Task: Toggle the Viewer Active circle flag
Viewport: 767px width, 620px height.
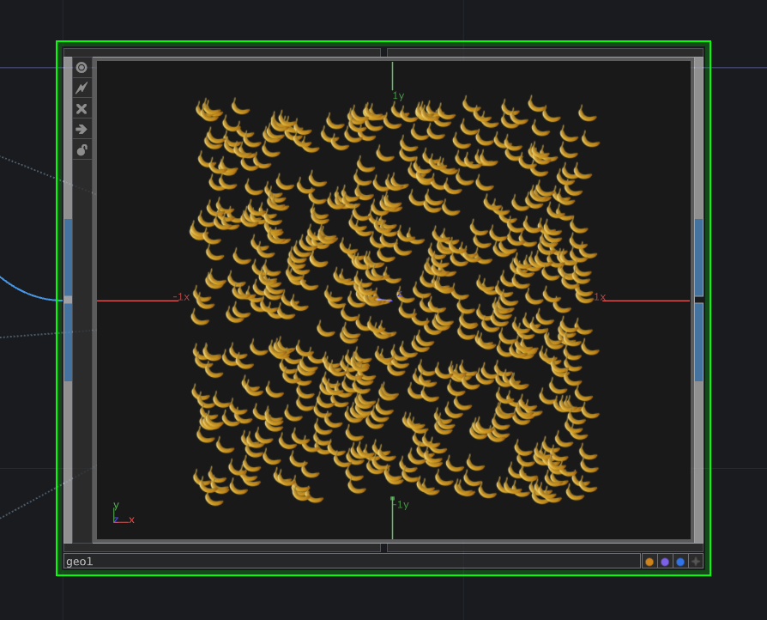Action: (82, 67)
